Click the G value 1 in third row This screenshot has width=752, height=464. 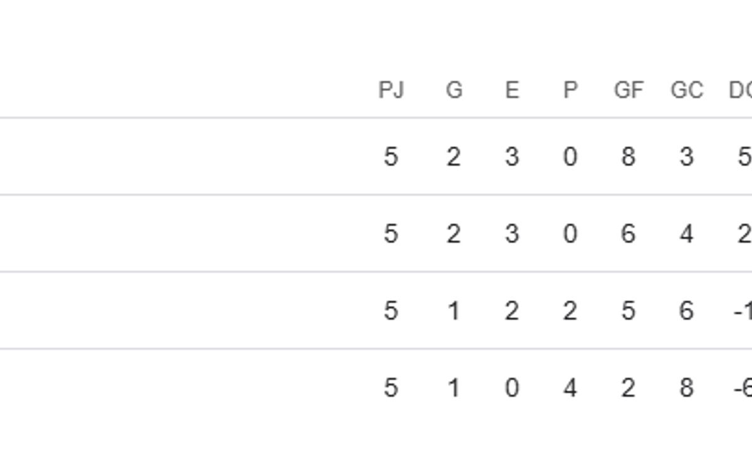pos(454,311)
